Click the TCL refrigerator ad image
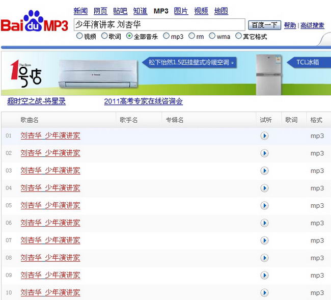The image size is (331, 300). (268, 74)
